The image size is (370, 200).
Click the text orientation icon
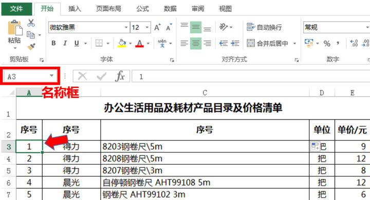[223, 27]
